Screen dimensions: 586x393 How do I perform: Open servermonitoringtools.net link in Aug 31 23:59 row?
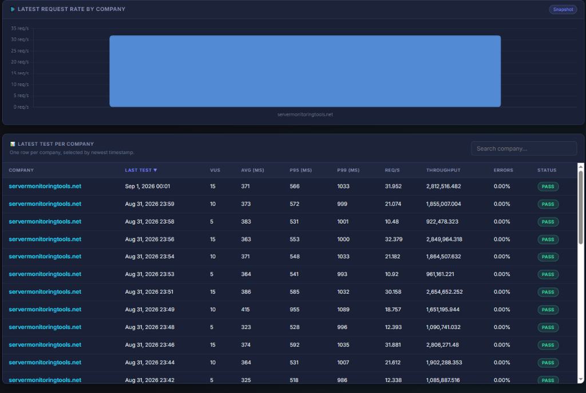45,204
